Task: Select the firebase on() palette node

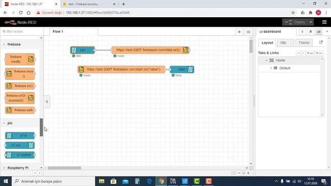Action: (x=20, y=86)
